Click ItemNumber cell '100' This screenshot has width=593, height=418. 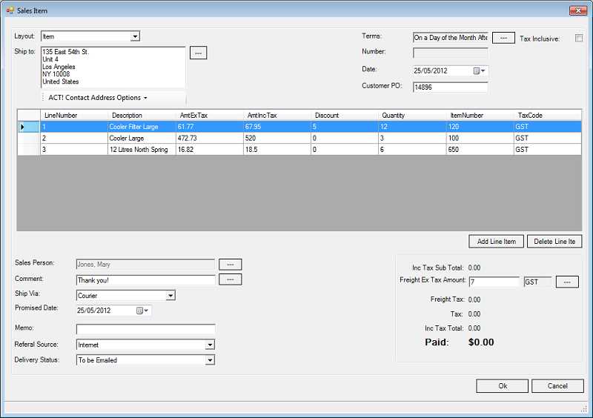[480, 138]
